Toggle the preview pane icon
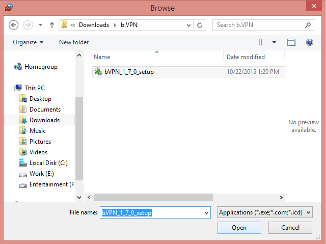This screenshot has width=326, height=244. pos(291,42)
